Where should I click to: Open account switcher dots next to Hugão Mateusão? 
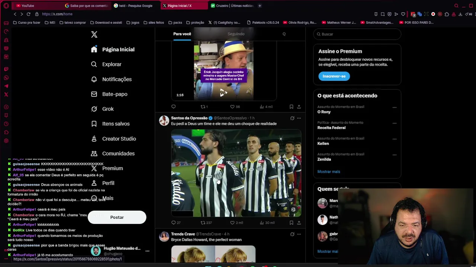point(147,251)
